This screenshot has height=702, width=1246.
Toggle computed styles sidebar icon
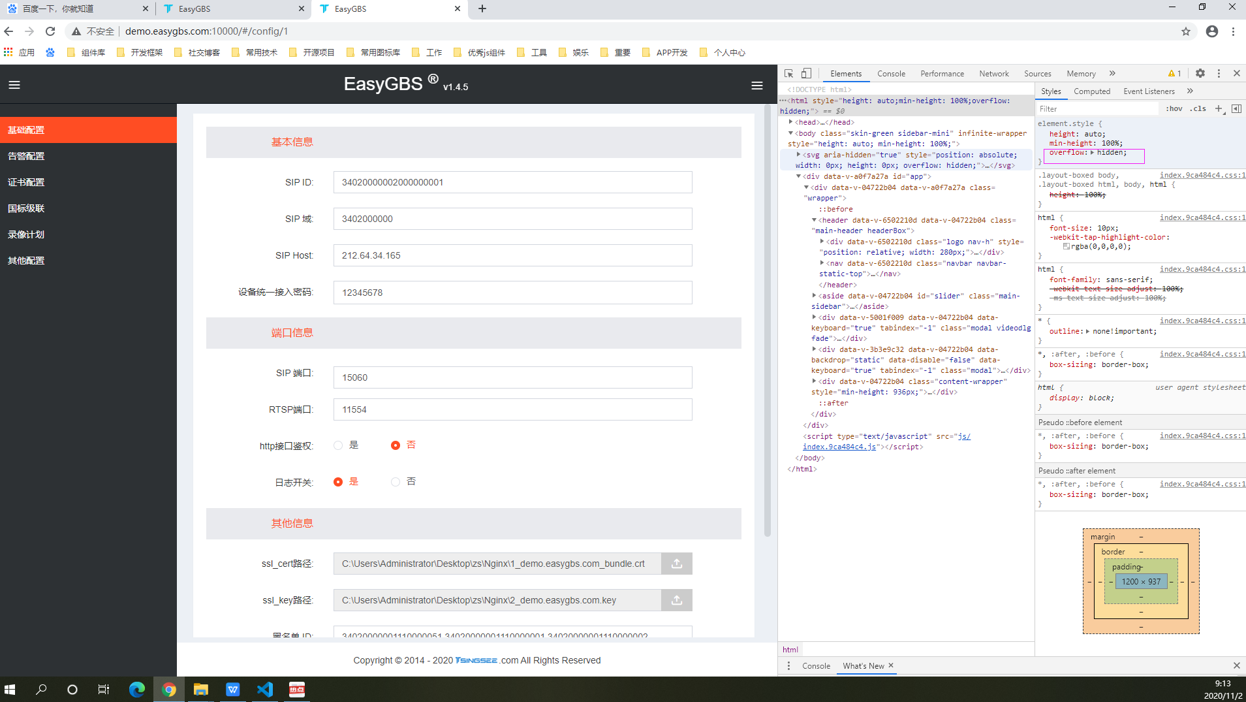point(1236,108)
